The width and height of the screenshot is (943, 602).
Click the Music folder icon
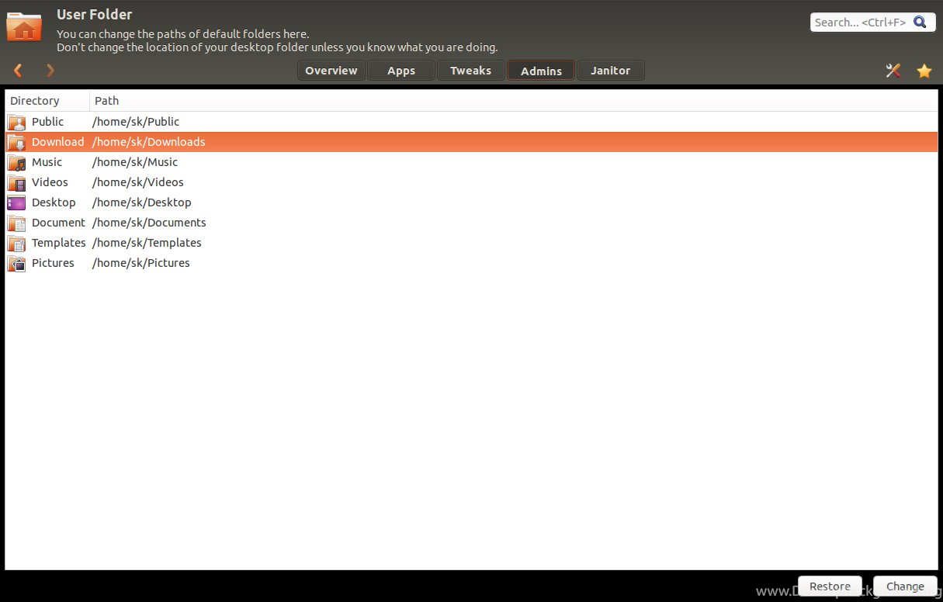click(x=16, y=162)
